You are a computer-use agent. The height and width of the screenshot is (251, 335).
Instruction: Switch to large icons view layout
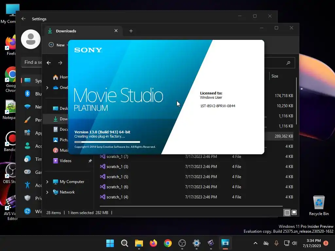tap(294, 212)
